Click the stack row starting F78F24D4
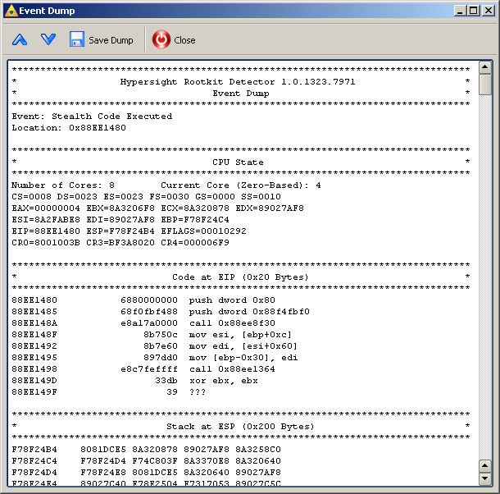 pos(147,473)
